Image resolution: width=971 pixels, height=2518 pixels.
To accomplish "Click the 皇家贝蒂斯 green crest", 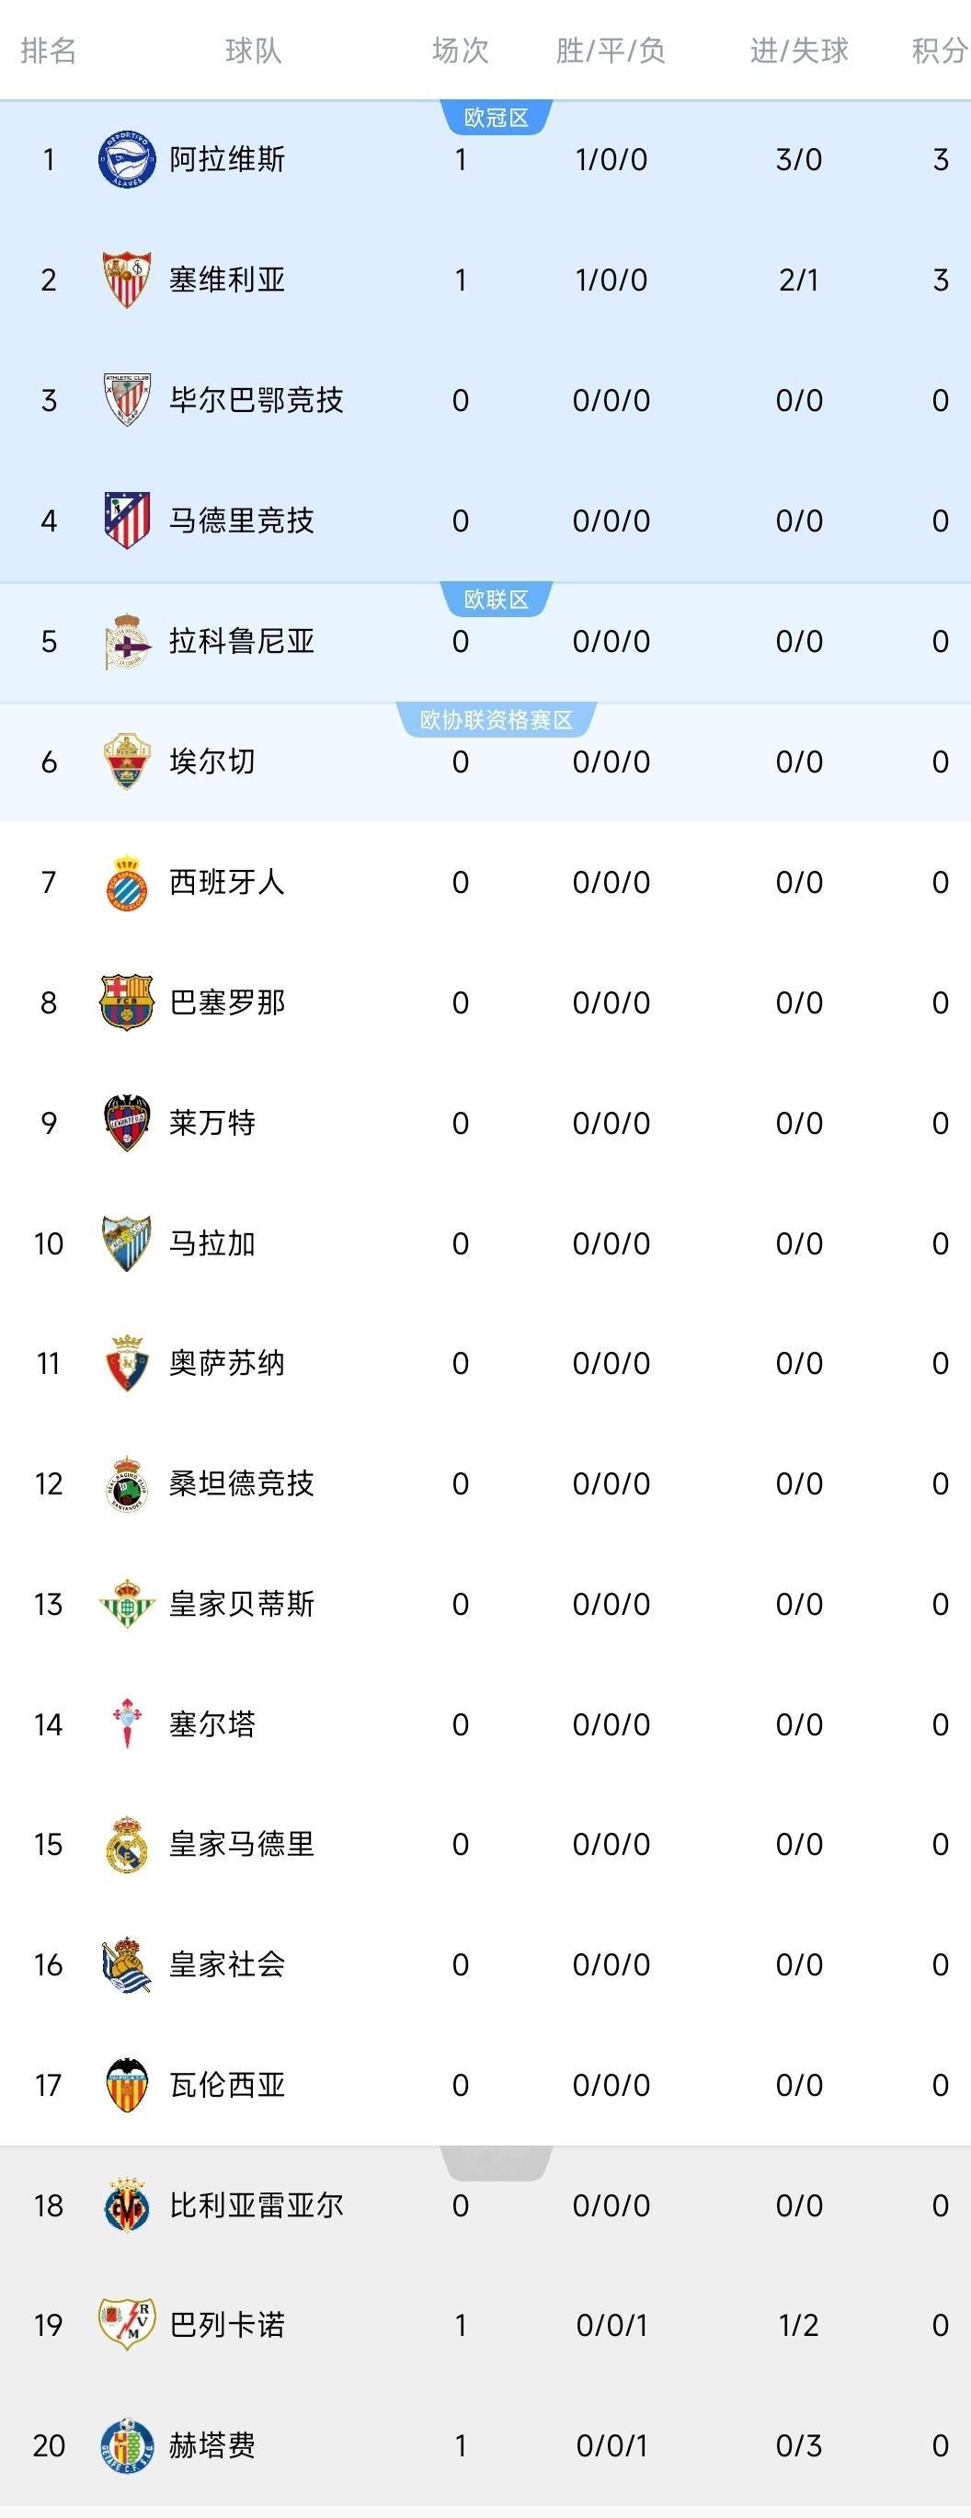I will coord(127,1604).
